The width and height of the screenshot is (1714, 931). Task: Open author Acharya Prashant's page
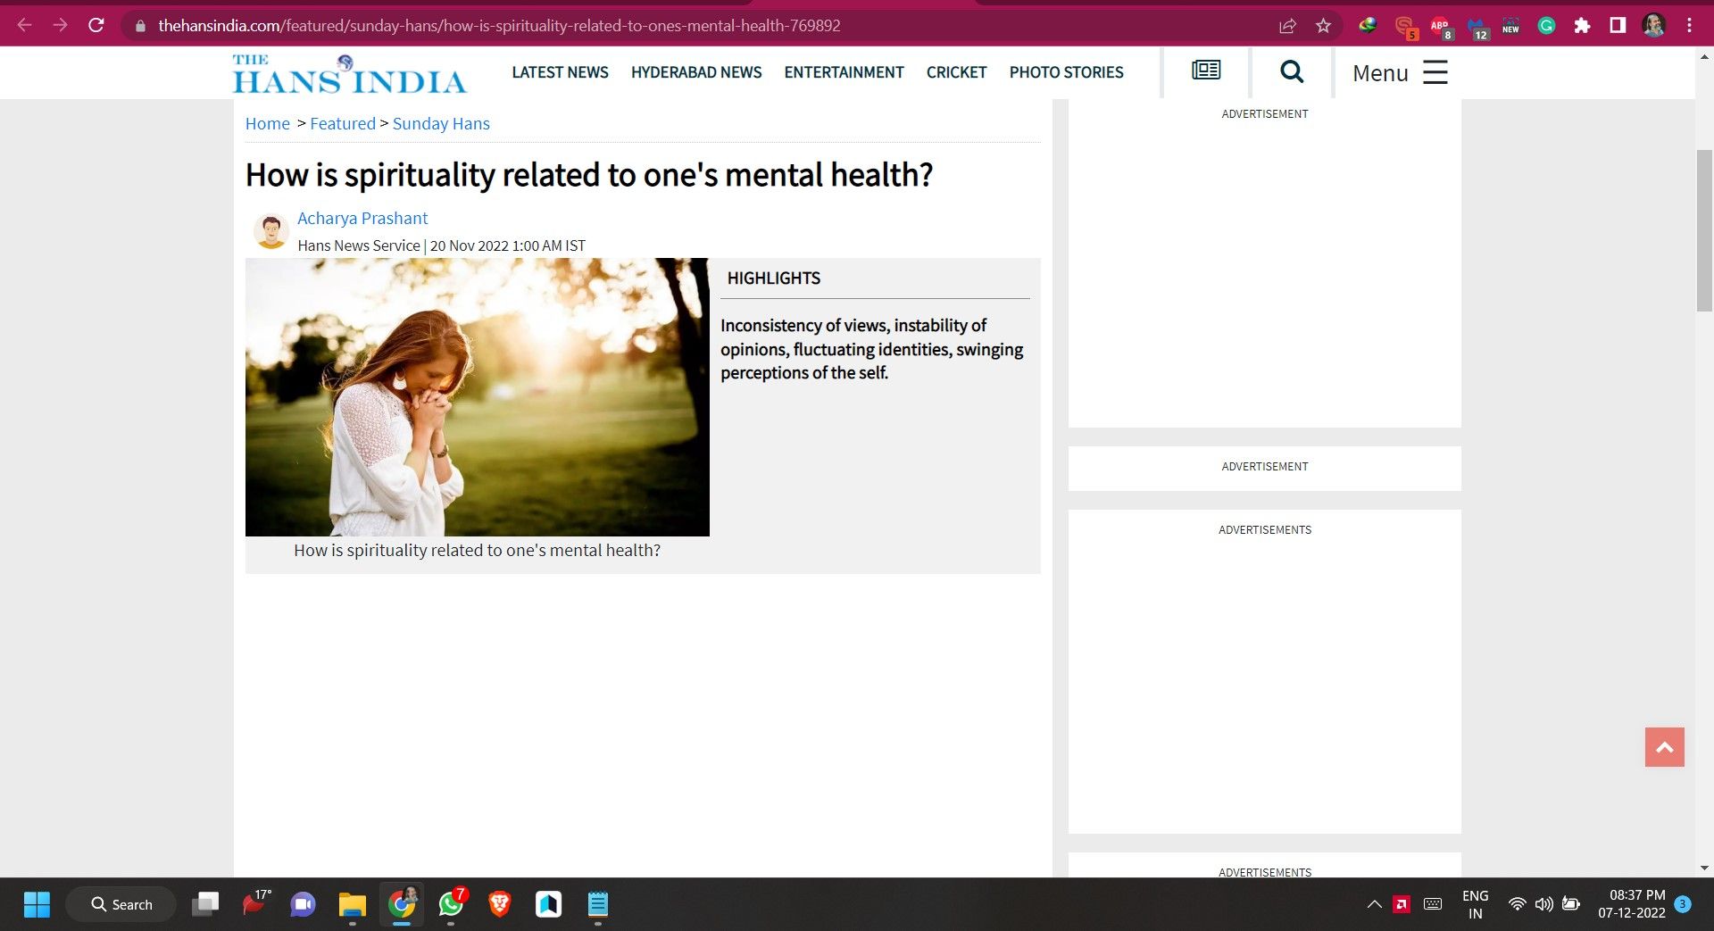(x=362, y=219)
